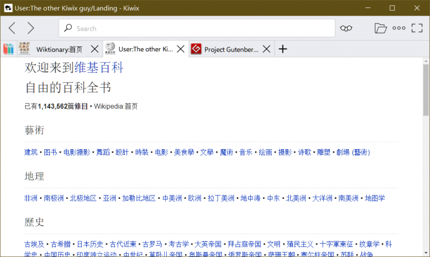Open the 舞蹈 link
This screenshot has height=257, width=430.
pos(103,152)
